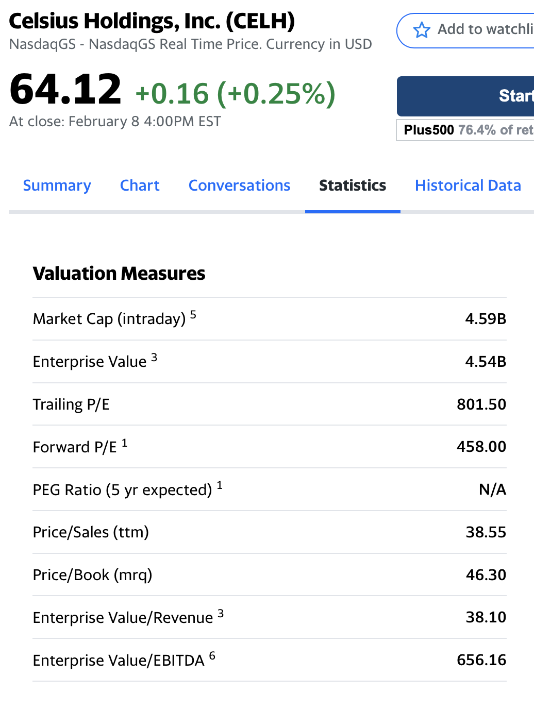Select the Statistics tab

(x=353, y=185)
